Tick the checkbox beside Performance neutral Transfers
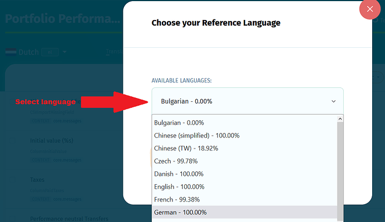This screenshot has width=385, height=222. [12, 219]
